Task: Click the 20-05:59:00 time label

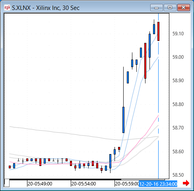Action: tap(127, 184)
